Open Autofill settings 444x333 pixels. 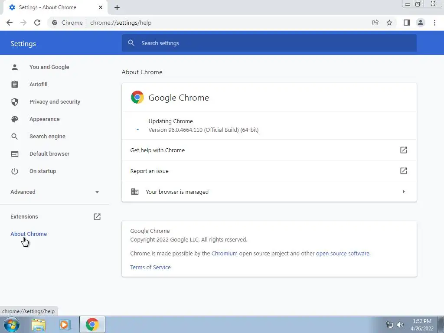click(39, 85)
